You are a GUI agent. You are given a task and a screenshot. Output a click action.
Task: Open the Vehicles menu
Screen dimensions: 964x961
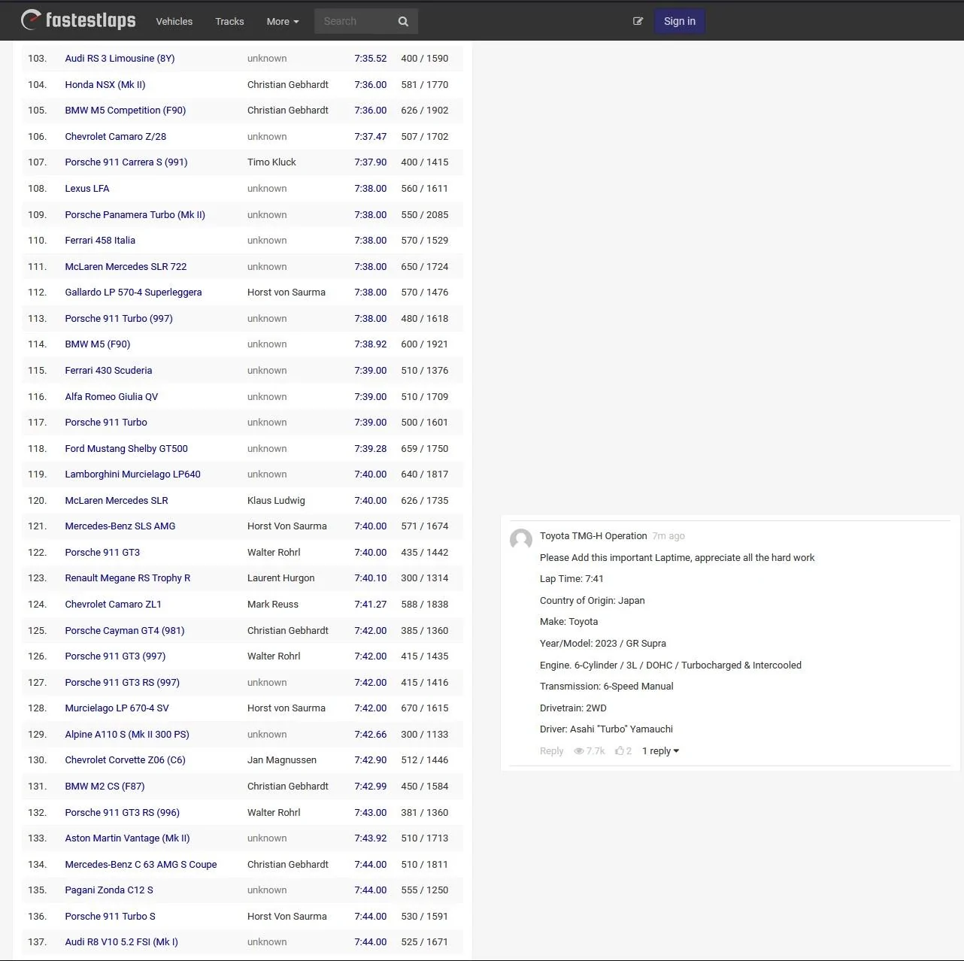[x=174, y=22]
